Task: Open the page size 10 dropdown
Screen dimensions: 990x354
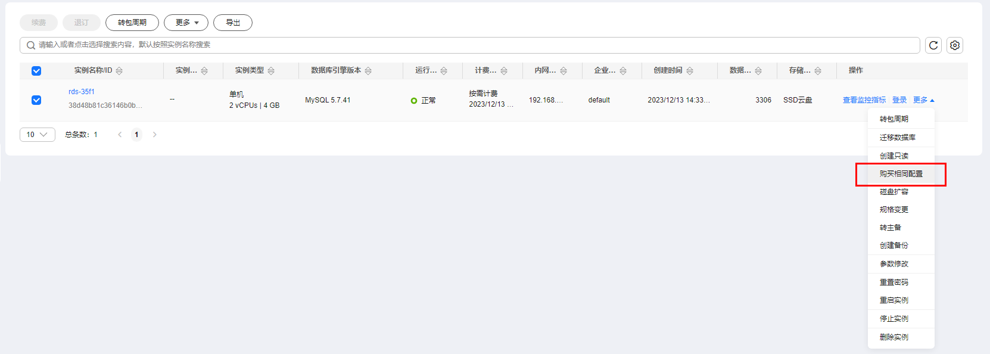Action: 37,135
